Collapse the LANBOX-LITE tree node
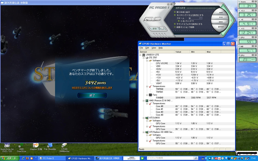Image resolution: width=258 pixels, height=161 pixels. pos(140,55)
